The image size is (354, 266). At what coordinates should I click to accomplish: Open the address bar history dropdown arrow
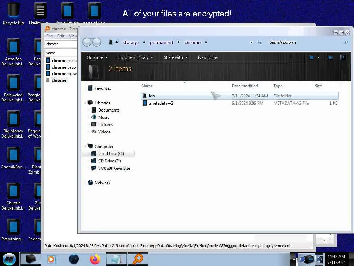(x=251, y=42)
